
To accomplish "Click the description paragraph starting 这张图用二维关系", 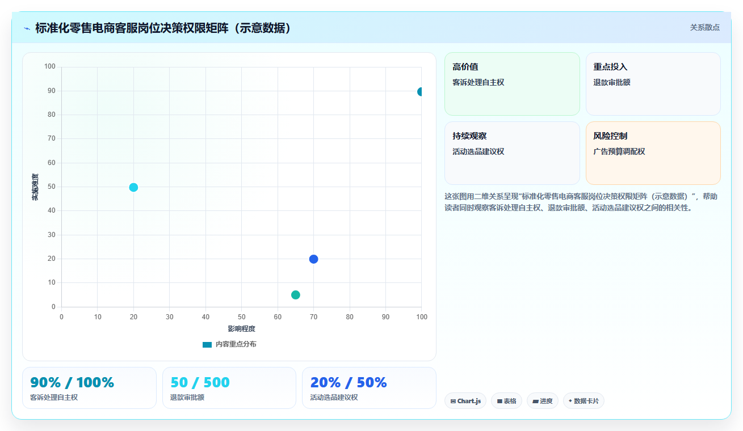I will point(582,202).
